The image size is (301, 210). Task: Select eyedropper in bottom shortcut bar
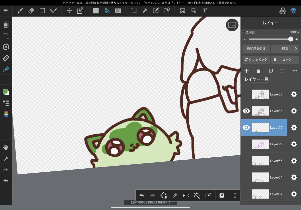tap(175, 195)
